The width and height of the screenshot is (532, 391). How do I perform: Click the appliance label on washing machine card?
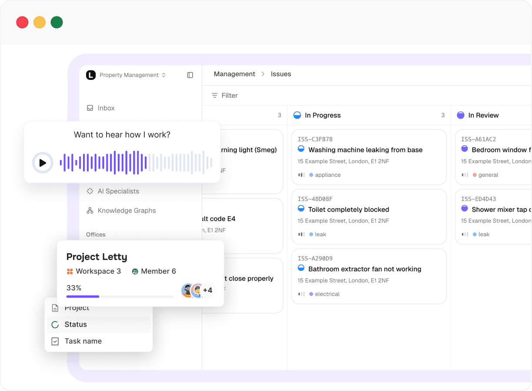pos(327,175)
